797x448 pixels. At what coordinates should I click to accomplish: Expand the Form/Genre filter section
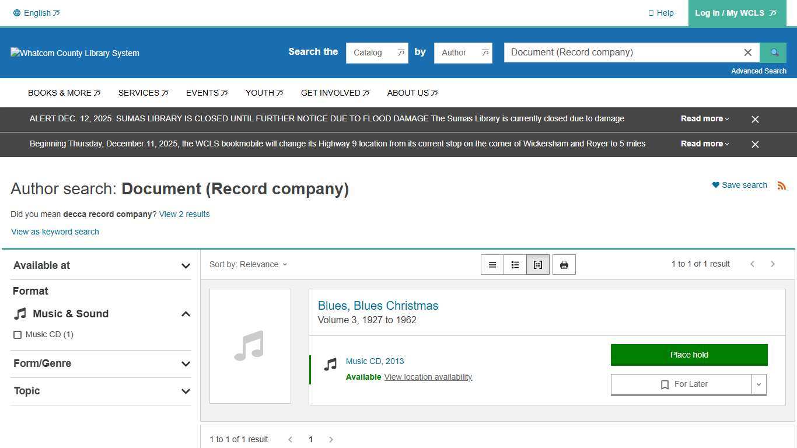(186, 363)
